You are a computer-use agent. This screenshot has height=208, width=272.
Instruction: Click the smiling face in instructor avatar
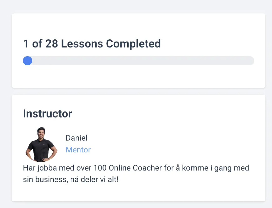tap(41, 133)
